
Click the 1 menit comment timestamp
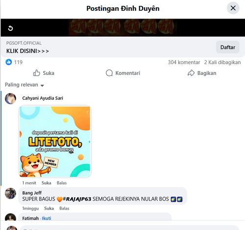pyautogui.click(x=29, y=183)
